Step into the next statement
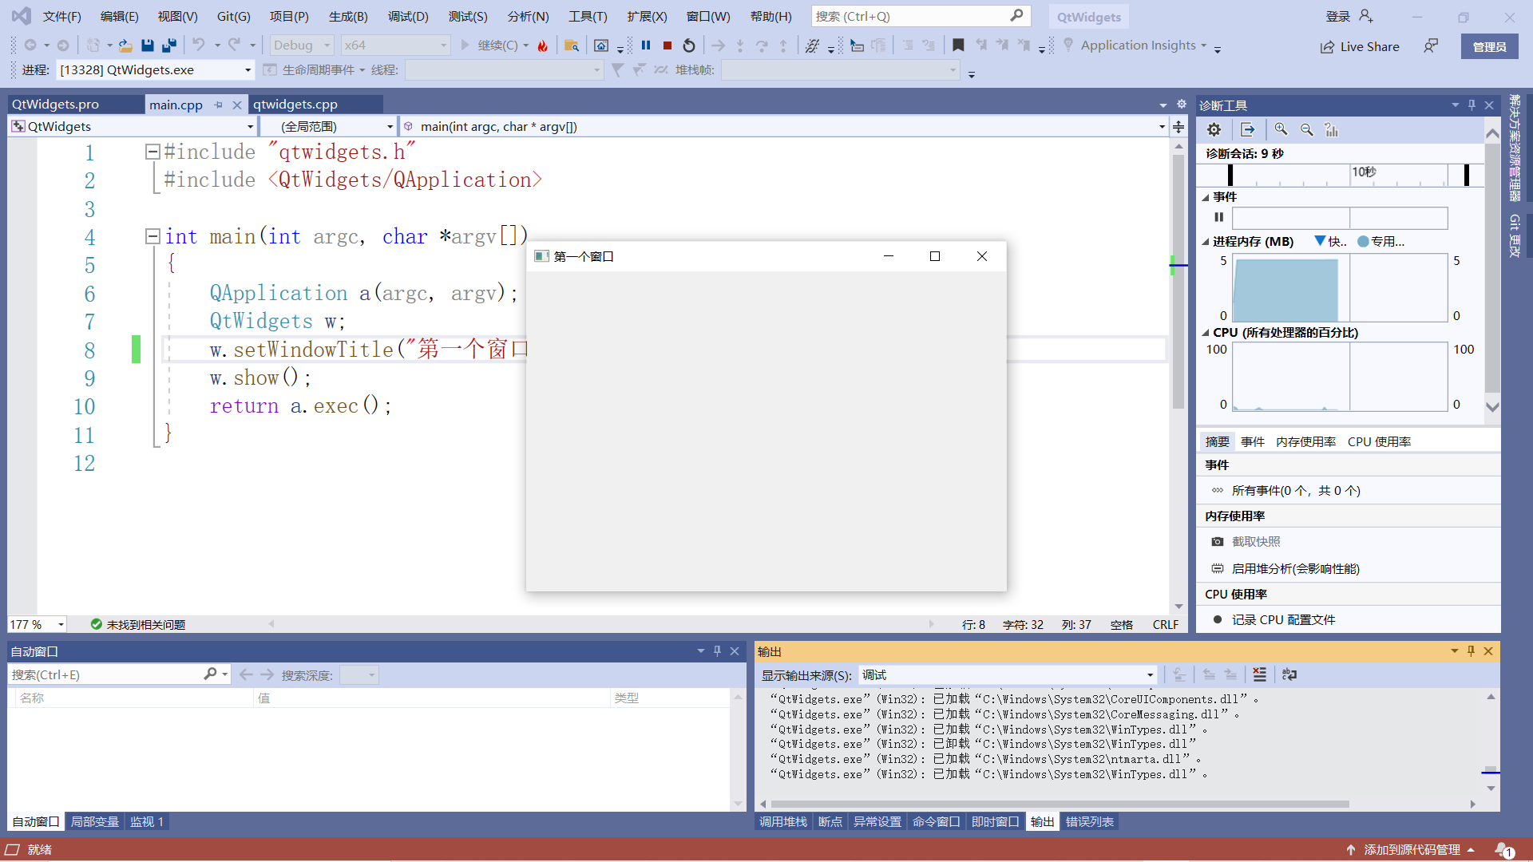This screenshot has width=1533, height=862. tap(740, 45)
